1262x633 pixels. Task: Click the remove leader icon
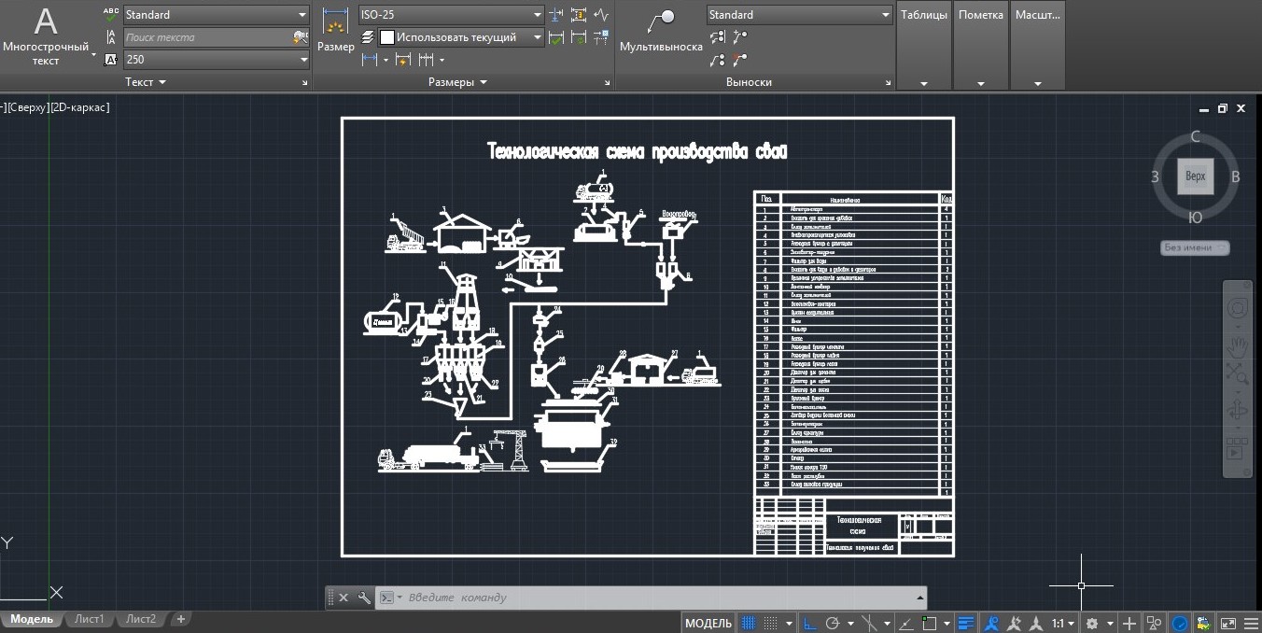point(740,60)
